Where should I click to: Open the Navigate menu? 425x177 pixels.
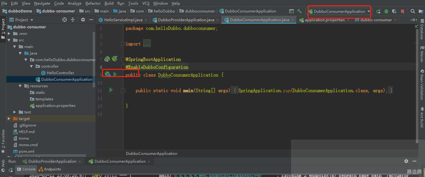pos(42,3)
